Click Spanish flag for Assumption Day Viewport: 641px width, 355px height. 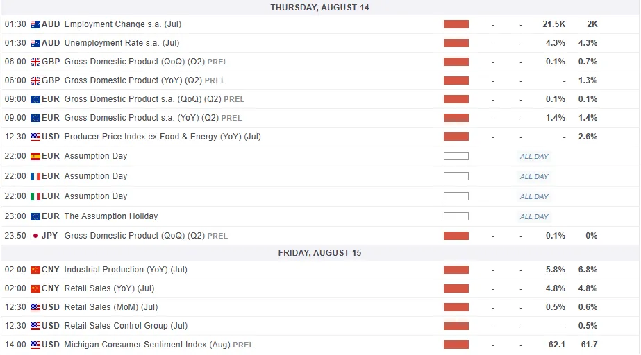(35, 156)
